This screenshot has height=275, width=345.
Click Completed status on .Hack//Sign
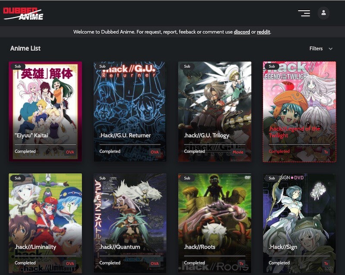(279, 262)
